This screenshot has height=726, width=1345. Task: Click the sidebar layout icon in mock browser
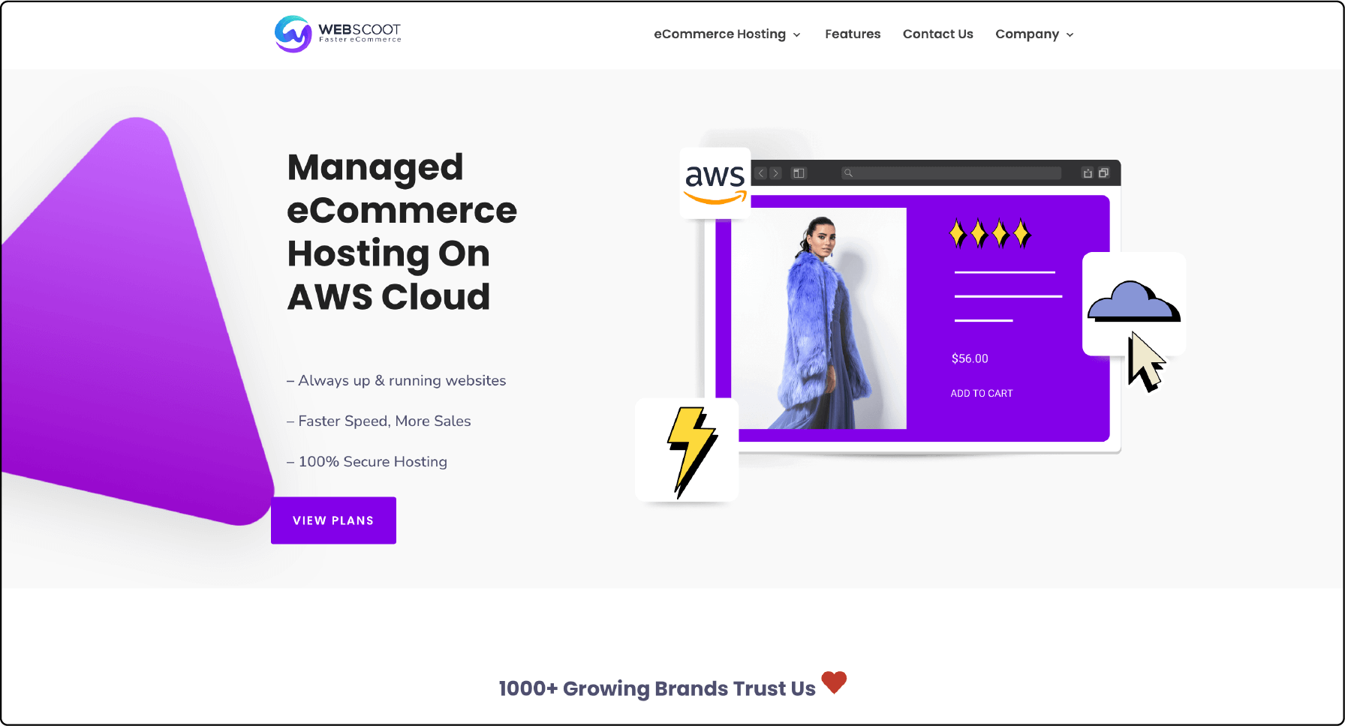tap(799, 173)
